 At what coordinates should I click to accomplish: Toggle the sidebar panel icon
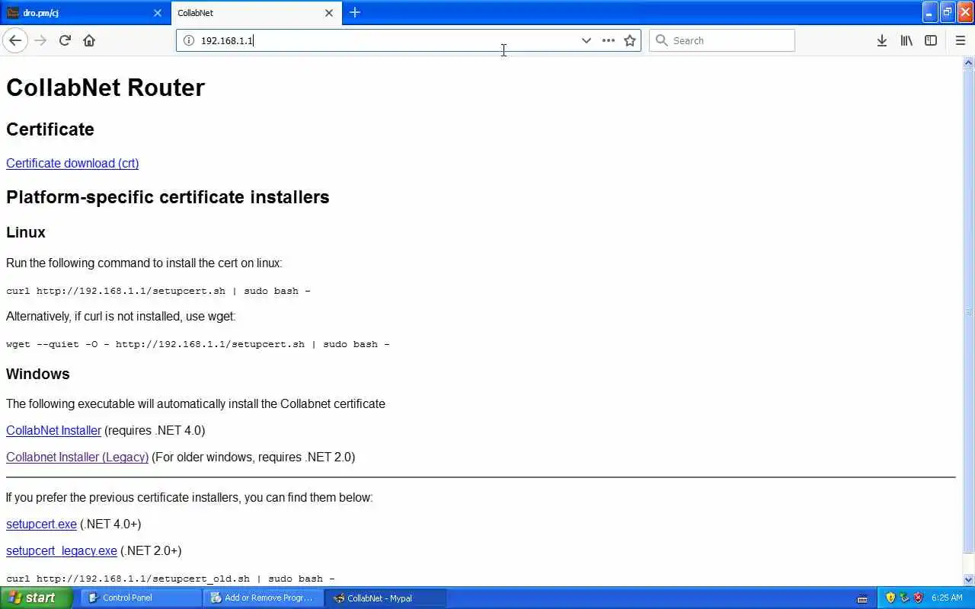931,40
